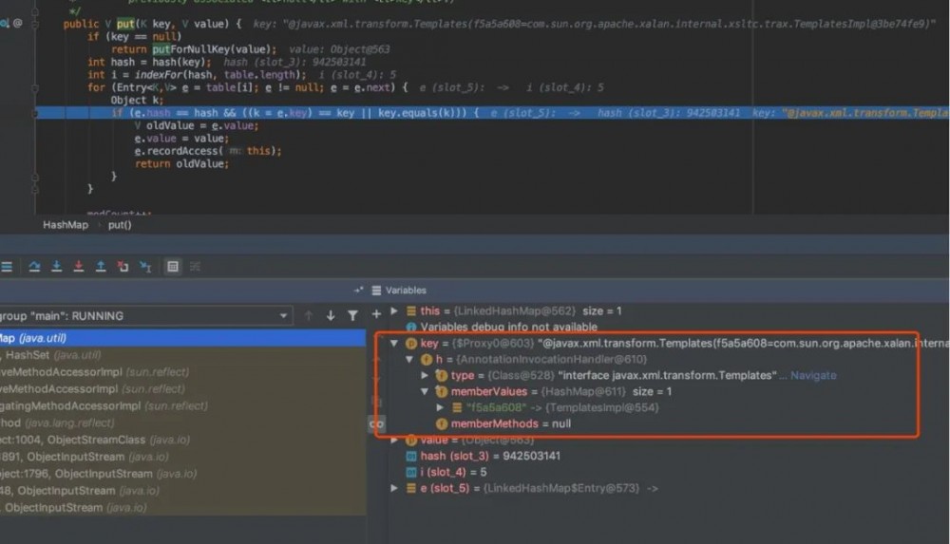Image resolution: width=950 pixels, height=544 pixels.
Task: Click the 'int hash = hash(key);' code line
Action: tap(149, 62)
